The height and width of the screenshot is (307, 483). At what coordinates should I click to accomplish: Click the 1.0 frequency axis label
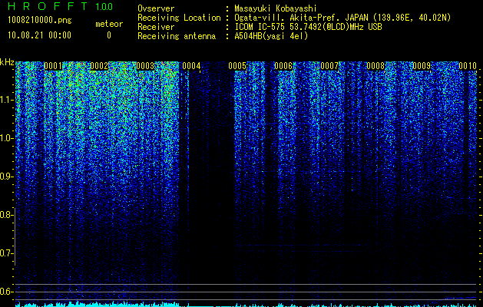[5, 138]
